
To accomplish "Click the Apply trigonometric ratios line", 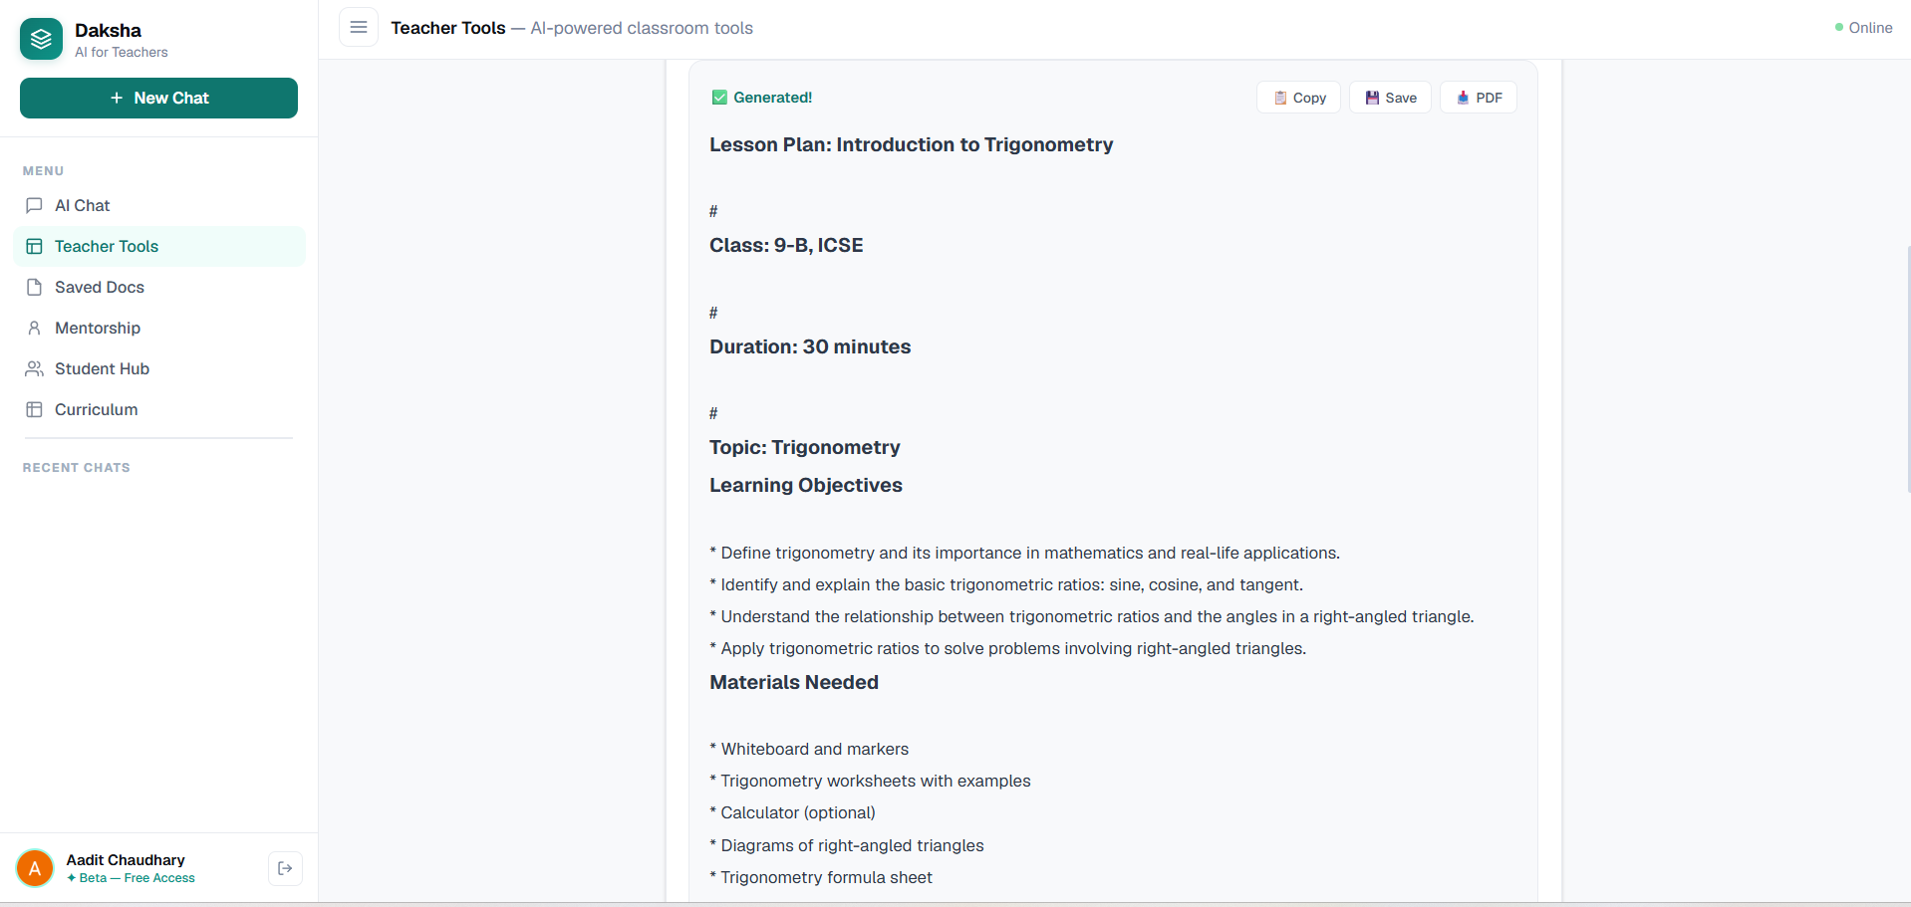I will (x=1007, y=648).
